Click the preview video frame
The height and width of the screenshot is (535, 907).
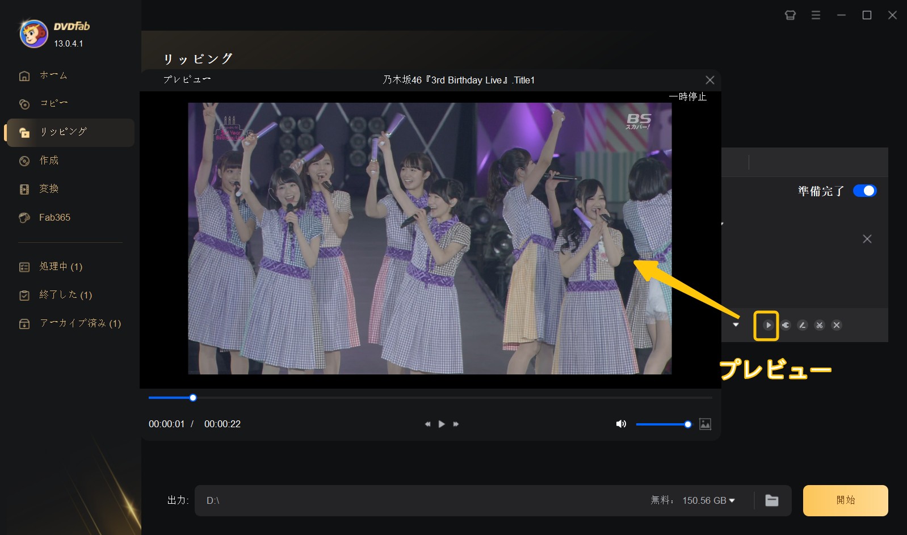(430, 238)
